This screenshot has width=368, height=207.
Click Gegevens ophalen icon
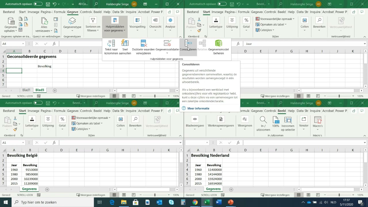[x=11, y=21]
